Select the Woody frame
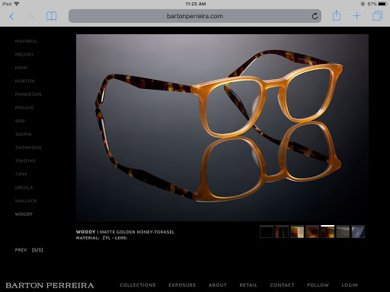Image resolution: width=390 pixels, height=292 pixels. coord(24,214)
